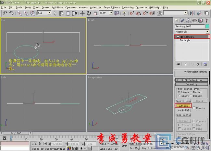
Task: Click the Mirror Selected Objects icon
Action: point(192,13)
